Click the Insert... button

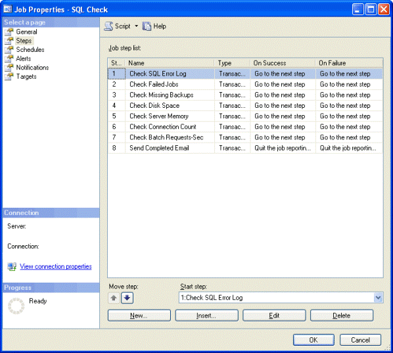click(206, 316)
